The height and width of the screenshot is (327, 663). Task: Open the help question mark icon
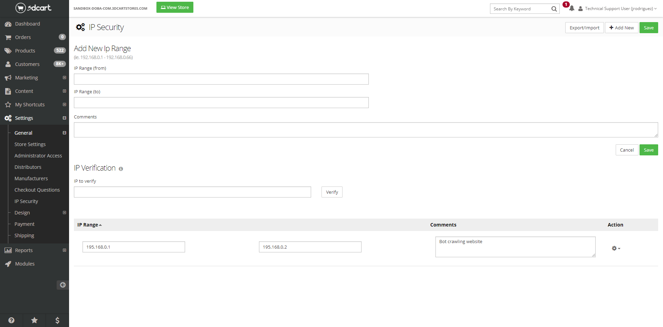coord(11,320)
